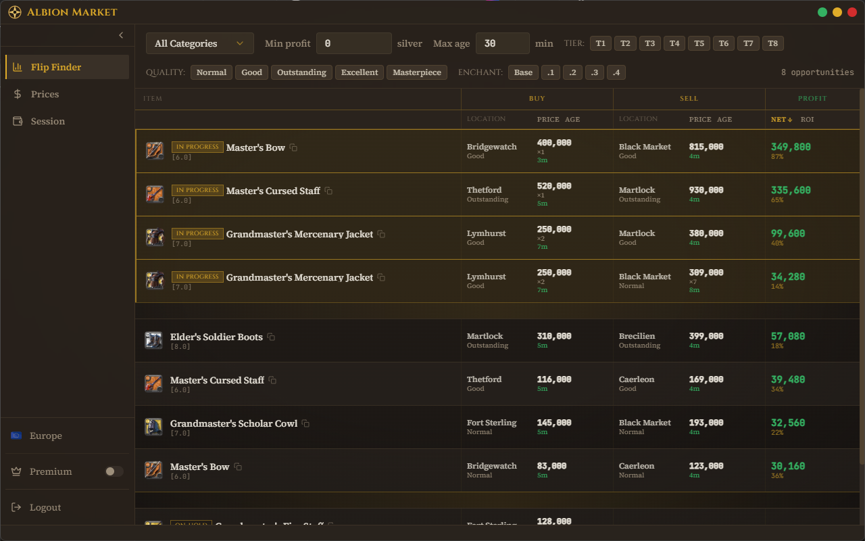Select the Europe server region
The height and width of the screenshot is (541, 865).
67,436
